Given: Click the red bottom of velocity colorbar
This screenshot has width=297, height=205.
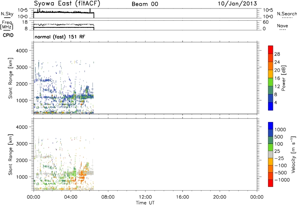Looking at the screenshot, I should (x=271, y=183).
